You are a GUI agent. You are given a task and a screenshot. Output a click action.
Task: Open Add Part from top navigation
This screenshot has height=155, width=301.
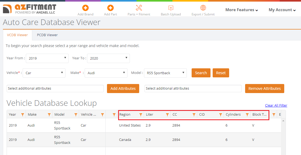pyautogui.click(x=110, y=10)
